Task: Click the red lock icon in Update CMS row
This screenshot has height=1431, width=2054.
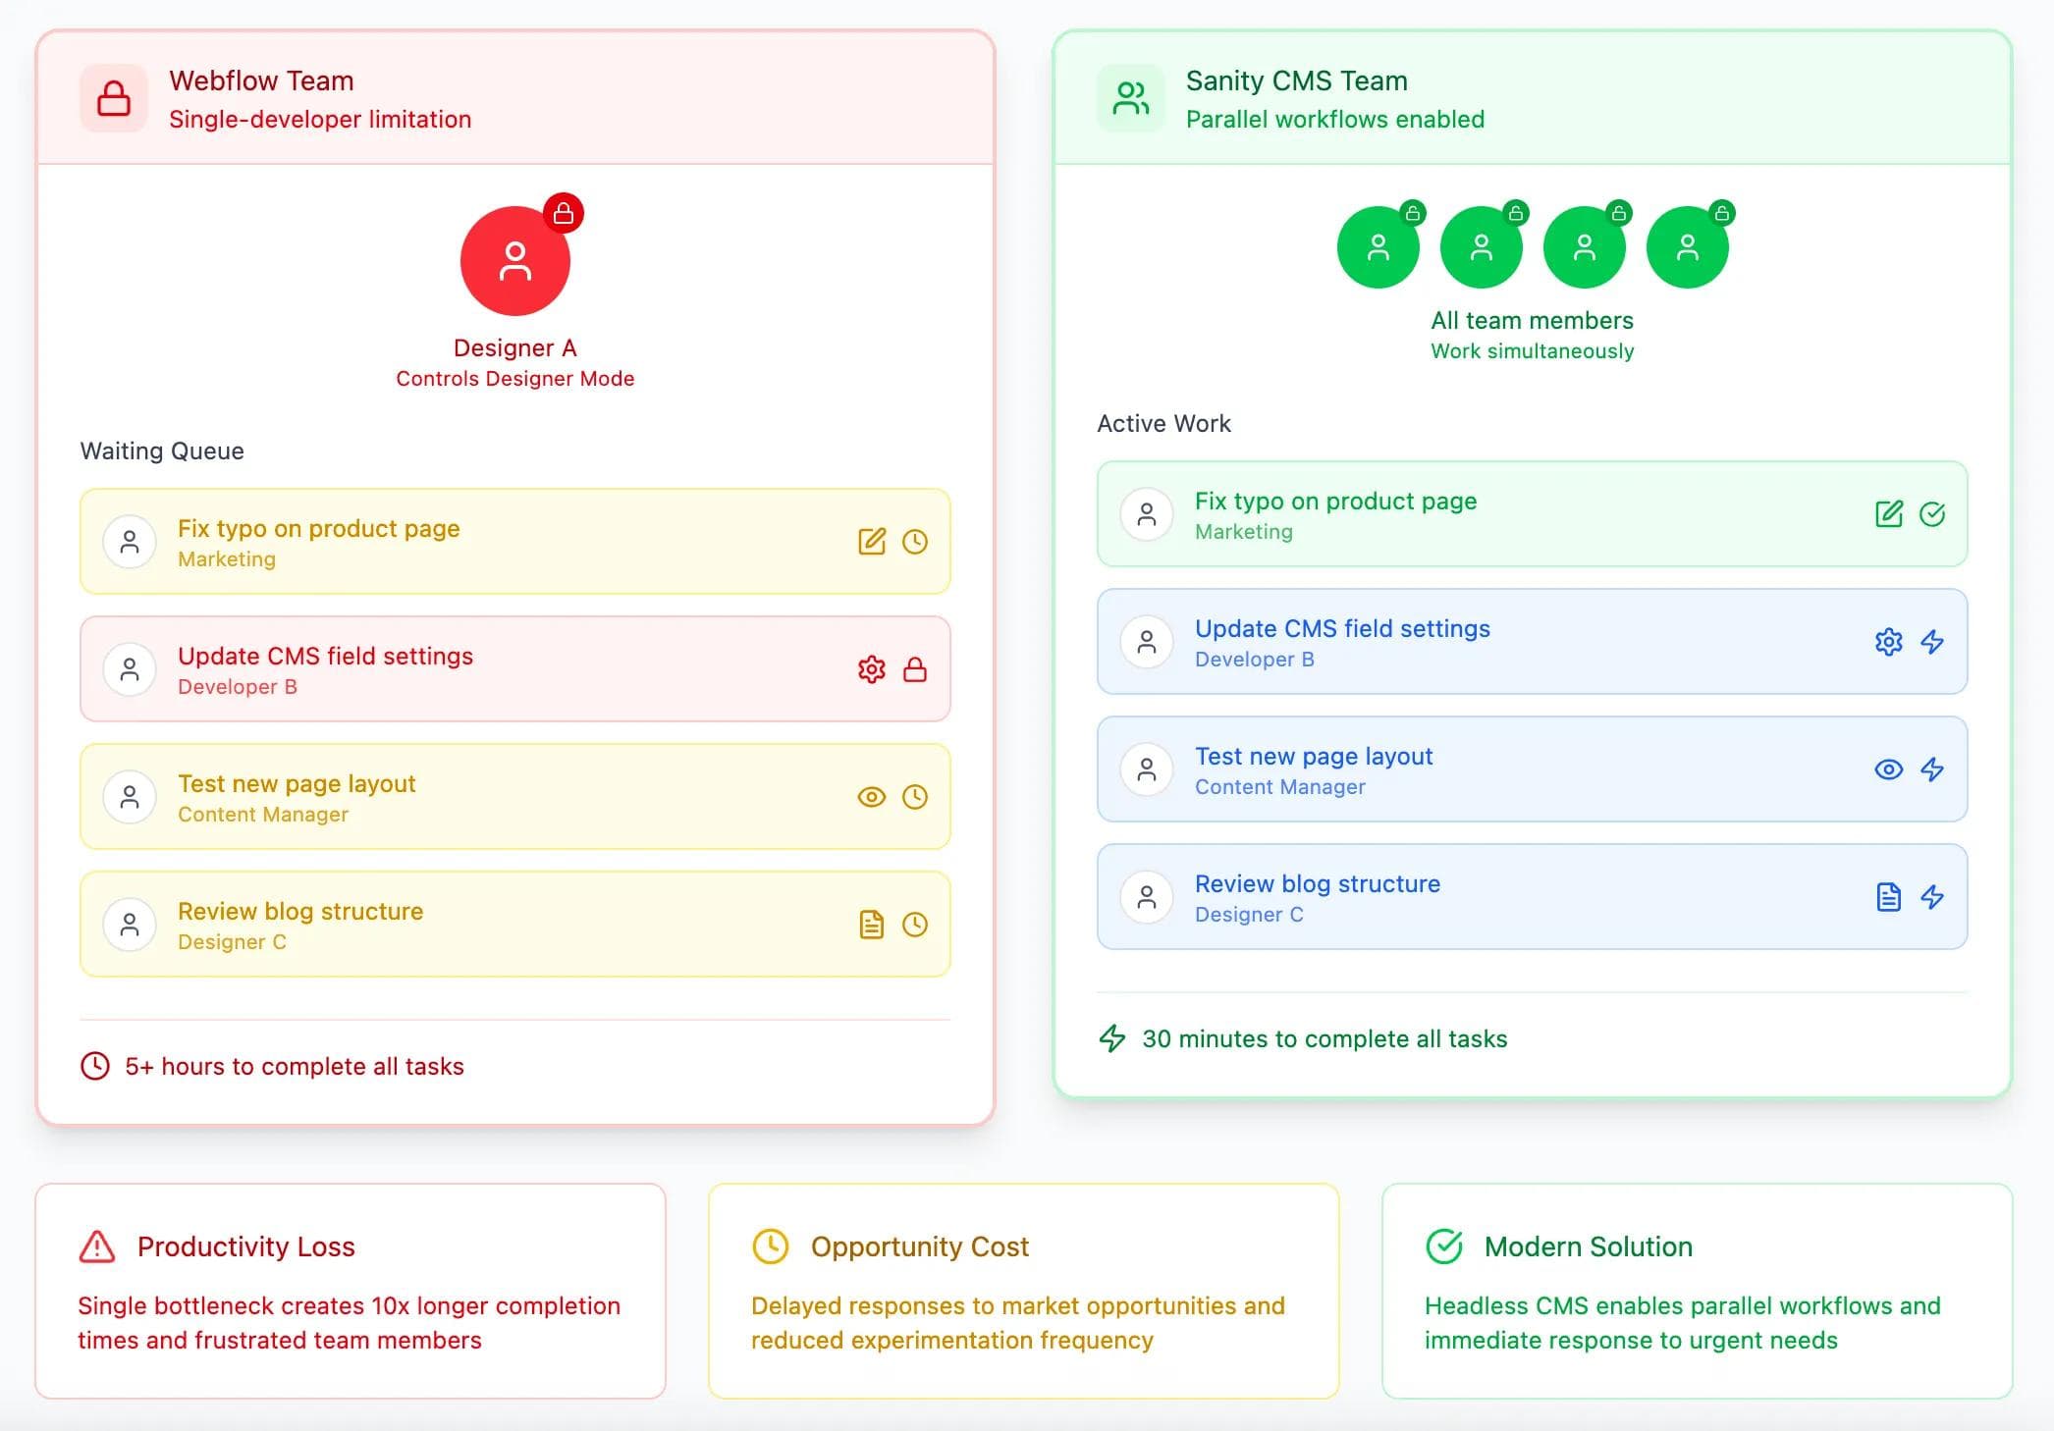Action: pos(915,669)
